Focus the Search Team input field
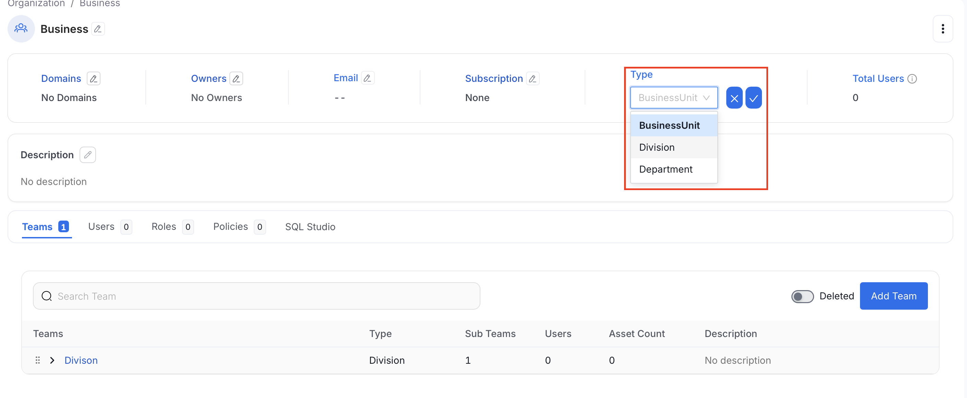 pyautogui.click(x=257, y=296)
